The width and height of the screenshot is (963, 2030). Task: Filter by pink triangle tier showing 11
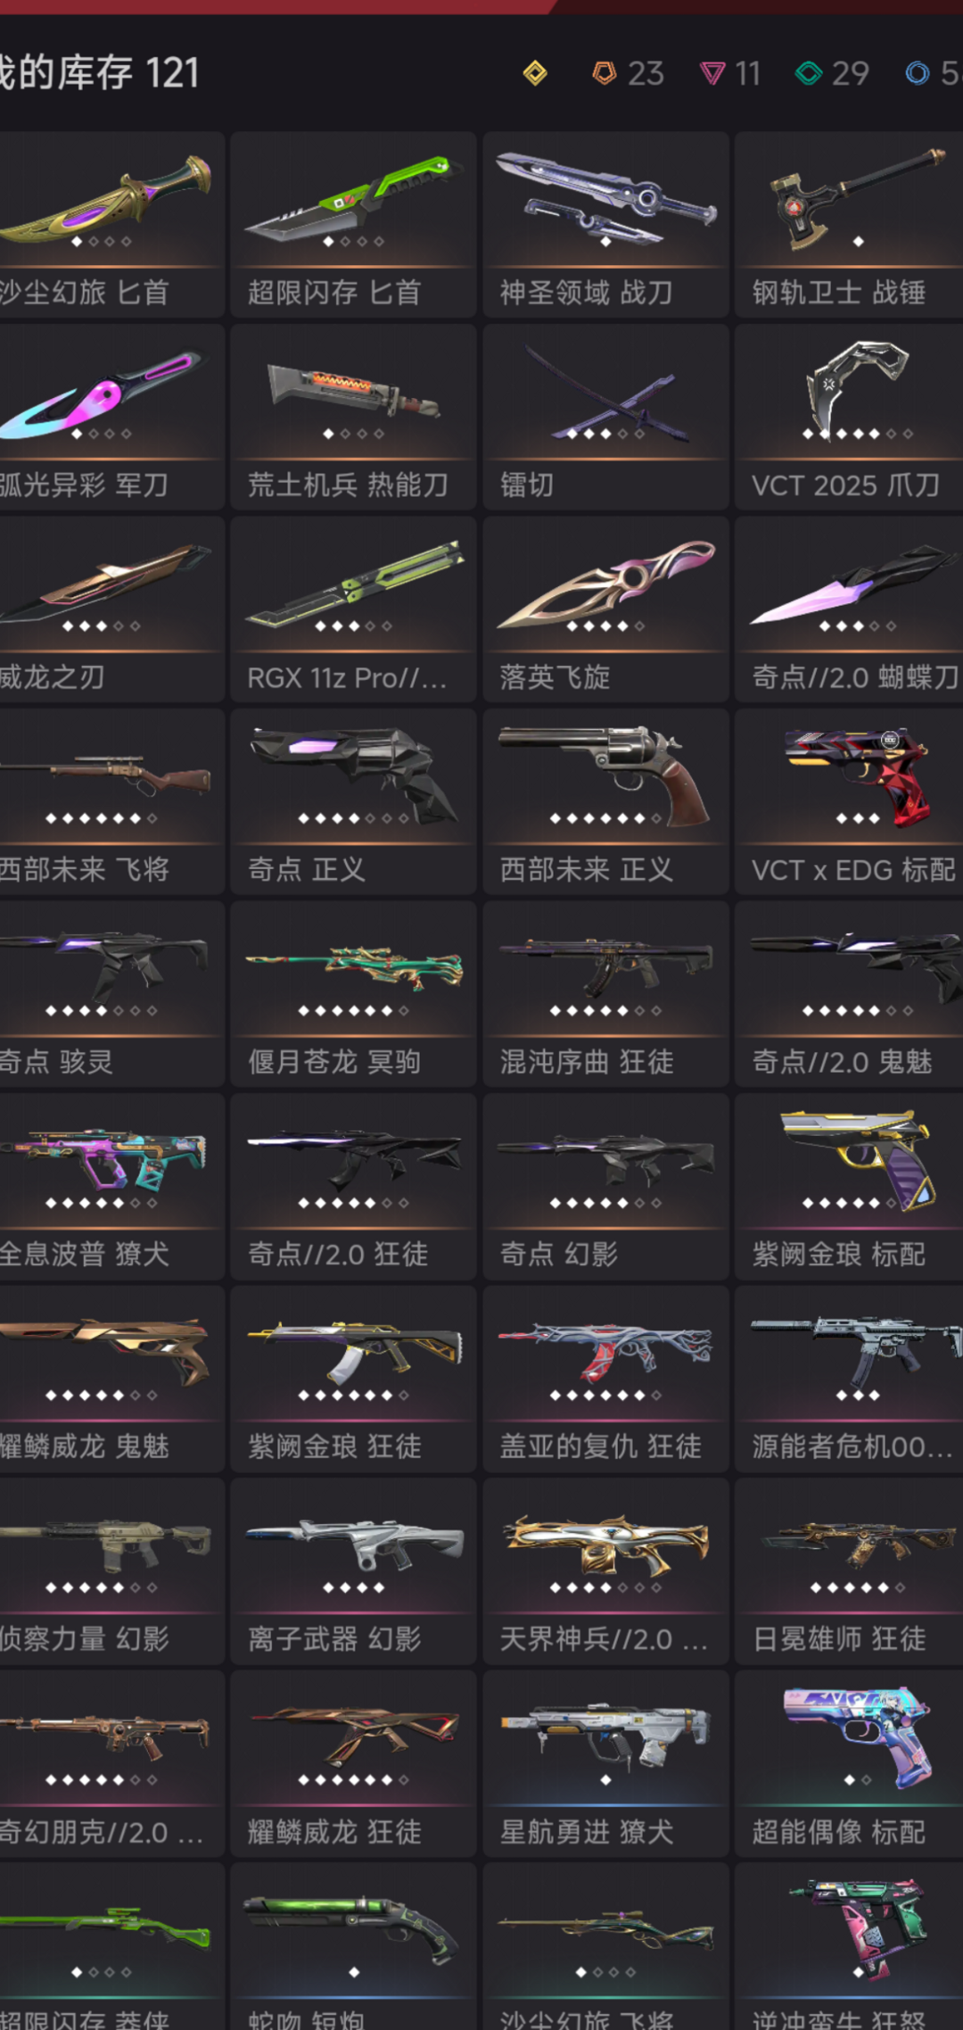point(729,73)
